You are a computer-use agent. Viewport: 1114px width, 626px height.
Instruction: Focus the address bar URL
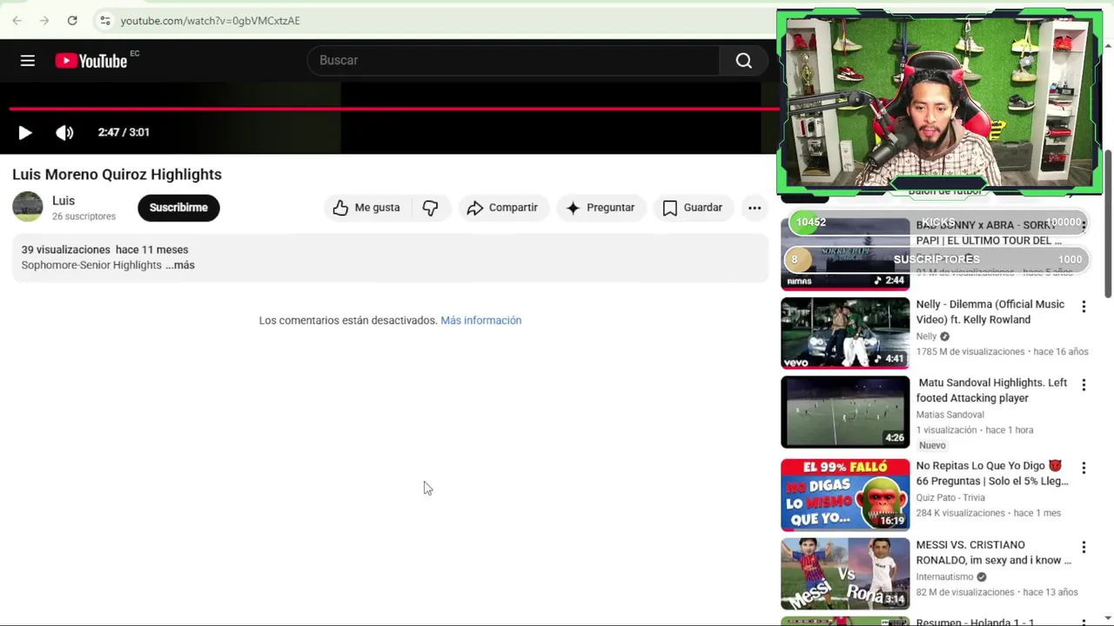(210, 20)
